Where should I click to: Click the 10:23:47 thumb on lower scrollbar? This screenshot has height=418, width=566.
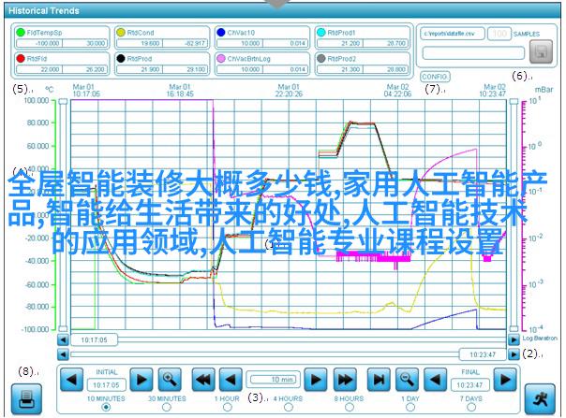(x=483, y=354)
